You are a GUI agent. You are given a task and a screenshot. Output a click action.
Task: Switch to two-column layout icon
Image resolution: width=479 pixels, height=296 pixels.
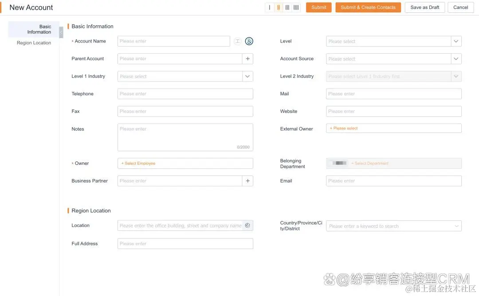(x=278, y=8)
